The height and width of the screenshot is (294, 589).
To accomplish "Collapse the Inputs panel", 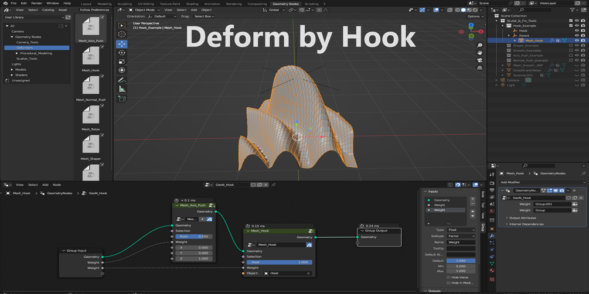I will (425, 192).
